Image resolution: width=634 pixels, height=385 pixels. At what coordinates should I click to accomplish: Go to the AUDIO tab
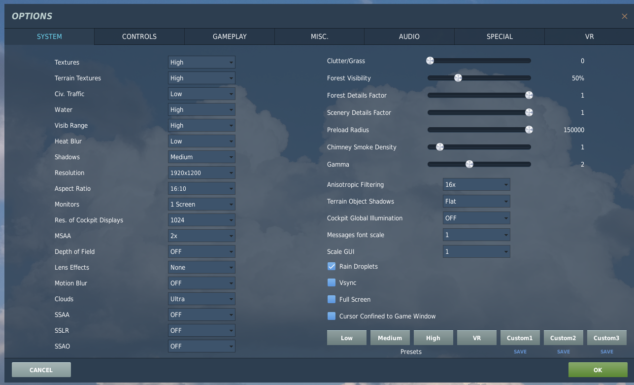click(x=409, y=36)
